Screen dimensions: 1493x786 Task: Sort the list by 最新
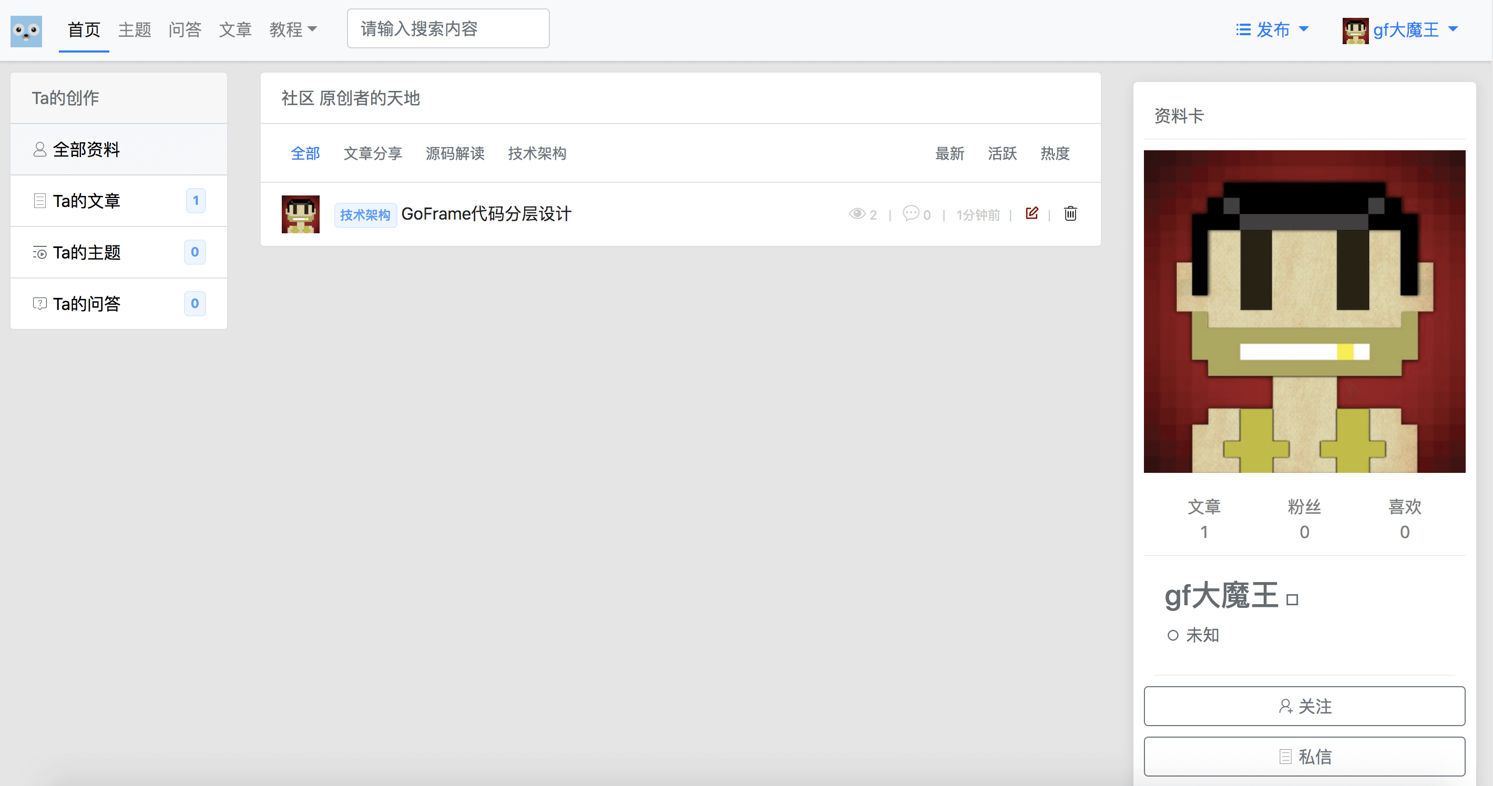point(949,153)
